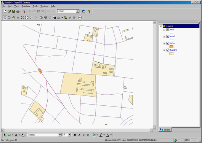Click the Add Layer icon
The width and height of the screenshot is (202, 143).
click(24, 11)
